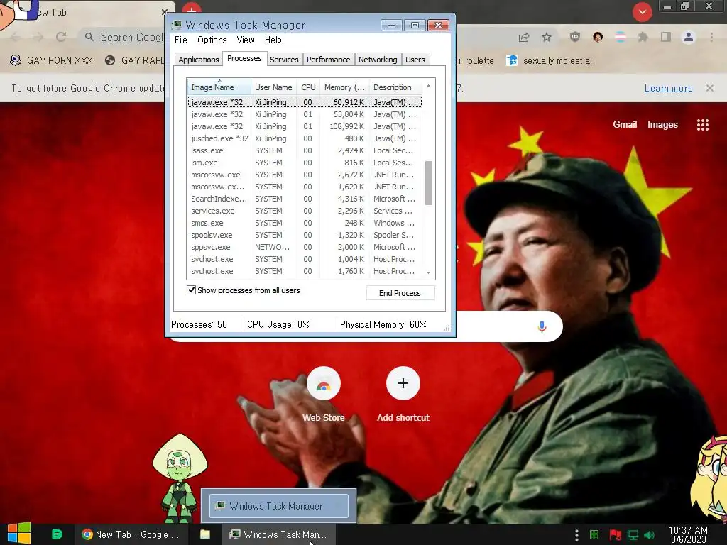Switch to the Performance tab
The height and width of the screenshot is (545, 727).
328,60
